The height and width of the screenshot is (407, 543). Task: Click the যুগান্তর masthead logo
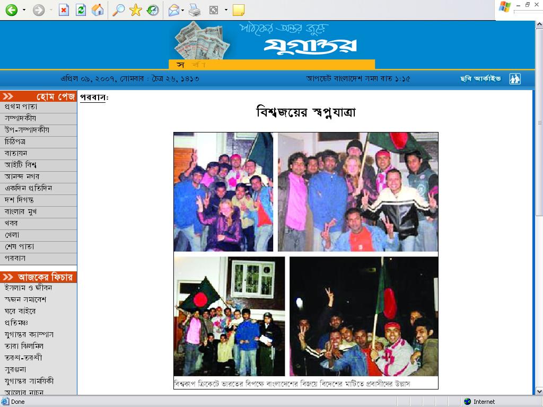coord(310,46)
